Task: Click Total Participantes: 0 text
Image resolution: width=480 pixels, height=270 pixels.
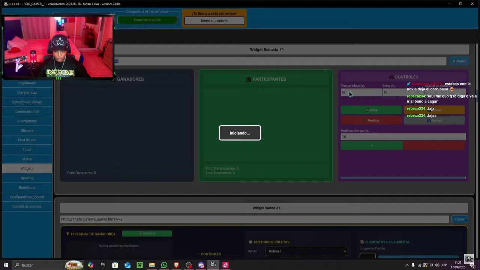Action: 222,168
